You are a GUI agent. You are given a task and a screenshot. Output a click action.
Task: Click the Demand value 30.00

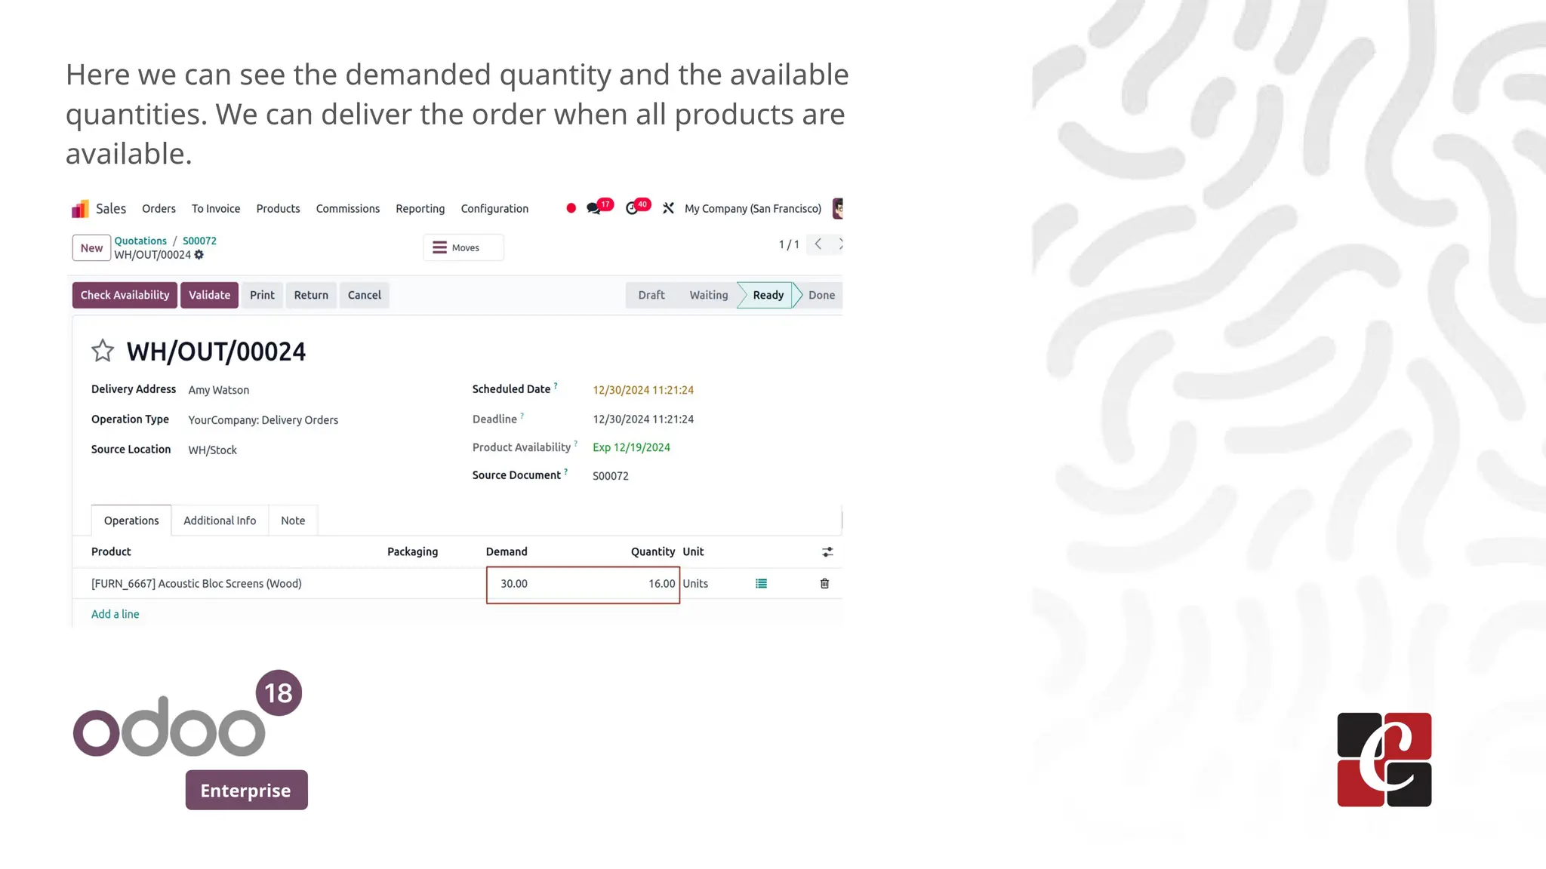coord(514,584)
